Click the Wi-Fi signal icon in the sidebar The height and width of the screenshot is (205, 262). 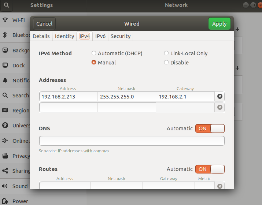[5, 20]
